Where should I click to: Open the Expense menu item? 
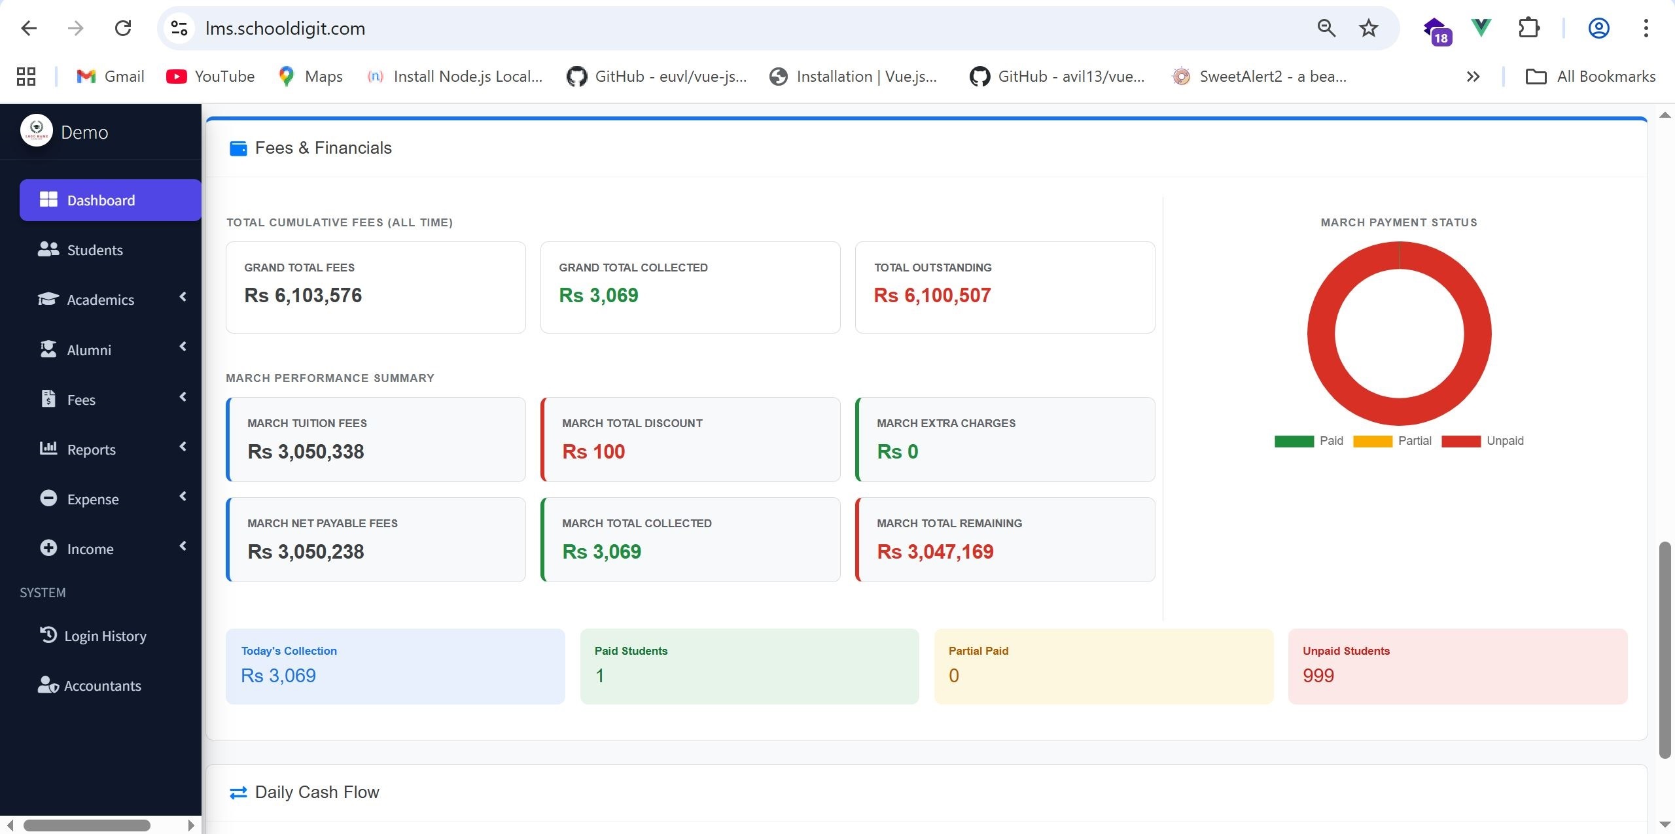93,499
